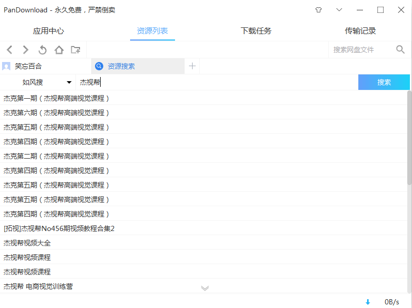412x308 pixels.
Task: Open result [拓视]杰视帮No456期视频教程合集2
Action: (203, 228)
